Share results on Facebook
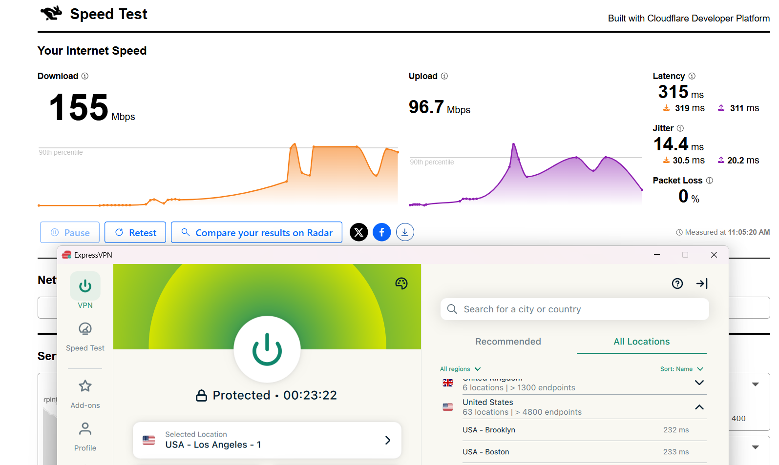 pyautogui.click(x=382, y=232)
